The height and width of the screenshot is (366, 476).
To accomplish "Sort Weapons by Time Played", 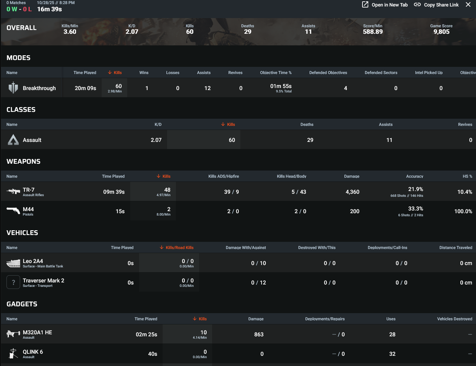I will 113,176.
